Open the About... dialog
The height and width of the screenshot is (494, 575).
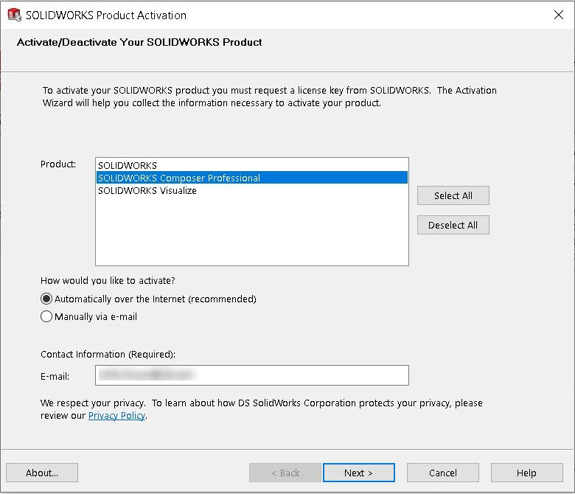click(x=42, y=473)
